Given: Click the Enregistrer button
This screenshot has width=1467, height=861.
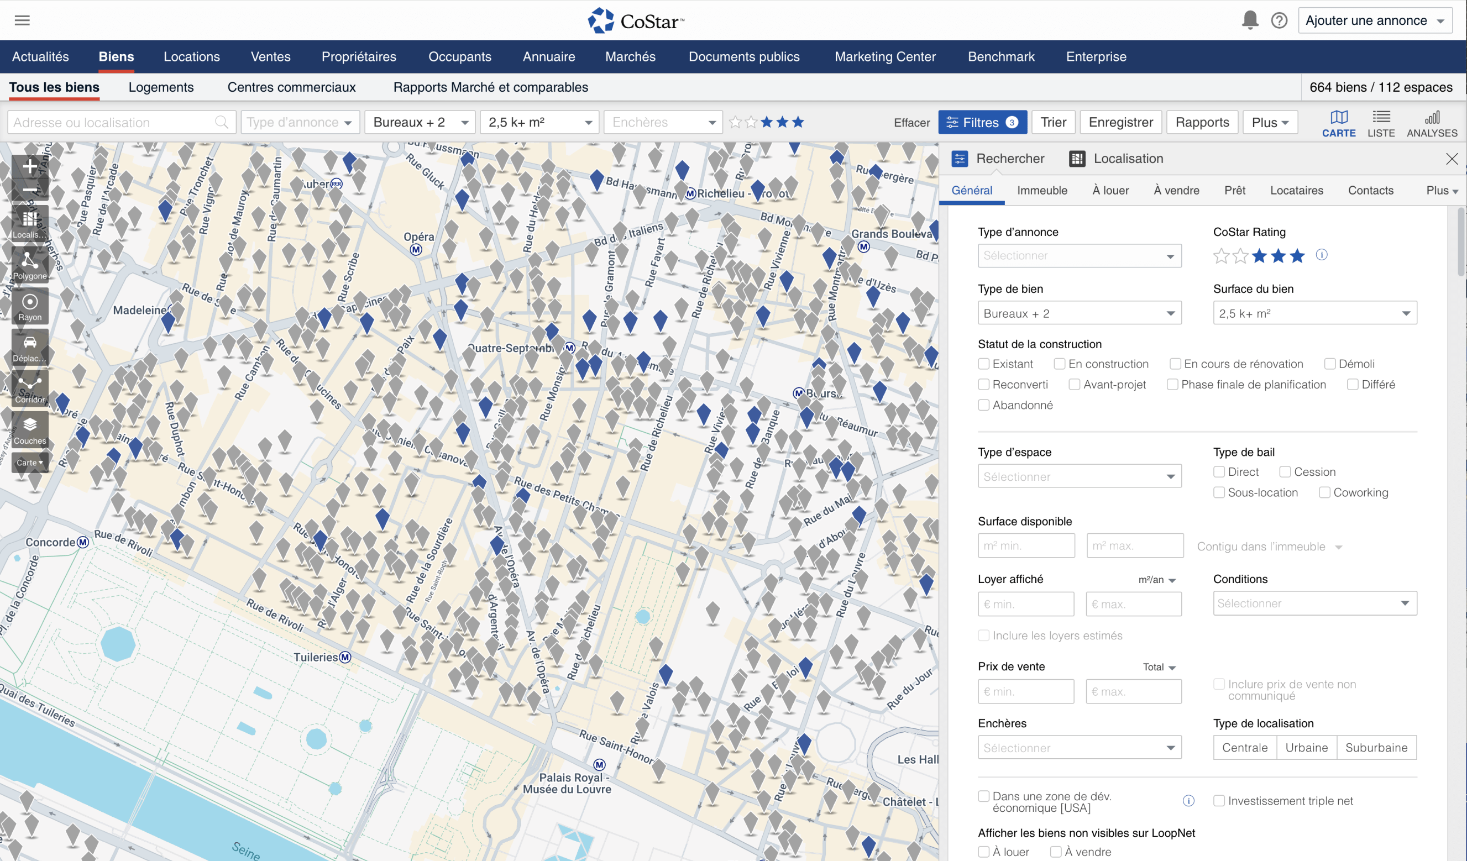Looking at the screenshot, I should tap(1120, 122).
